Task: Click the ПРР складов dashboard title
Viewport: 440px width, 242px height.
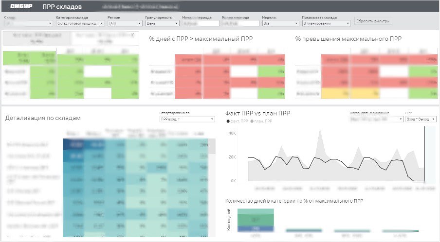Action: click(62, 6)
